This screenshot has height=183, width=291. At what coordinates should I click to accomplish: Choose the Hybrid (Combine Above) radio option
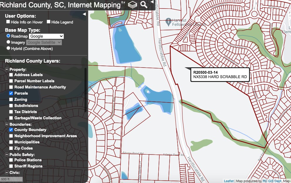pyautogui.click(x=9, y=48)
